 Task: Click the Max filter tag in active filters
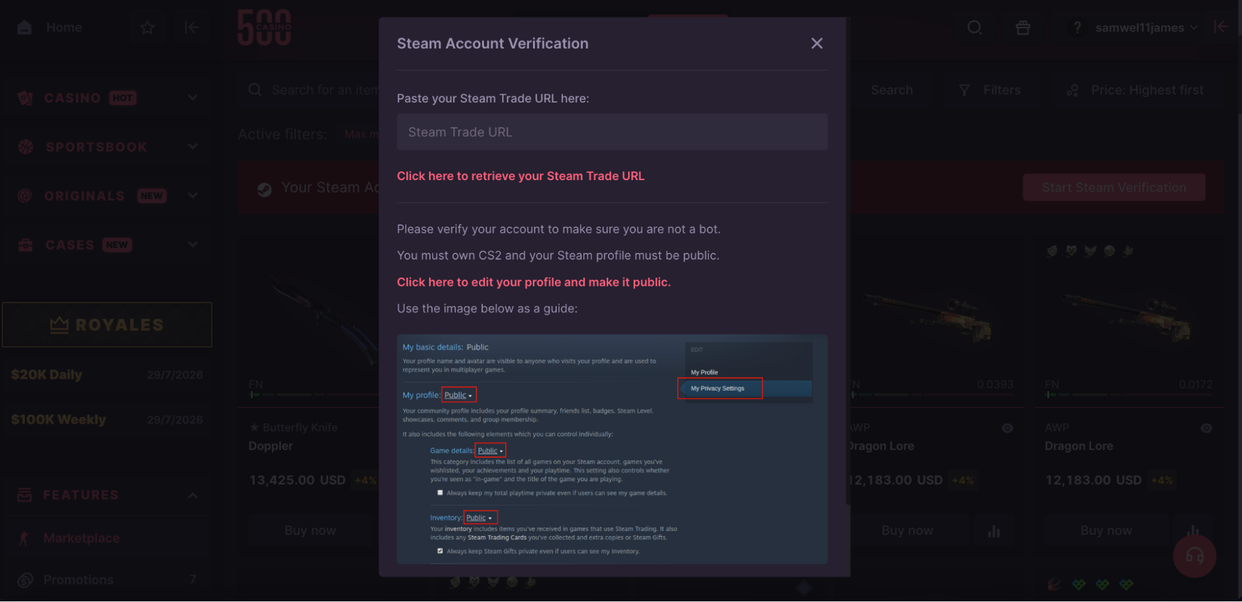[361, 134]
